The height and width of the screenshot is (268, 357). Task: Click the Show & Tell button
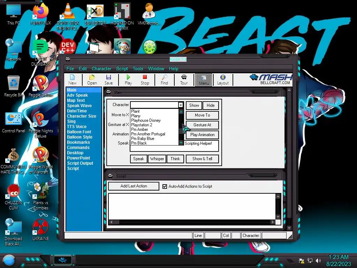pyautogui.click(x=203, y=159)
